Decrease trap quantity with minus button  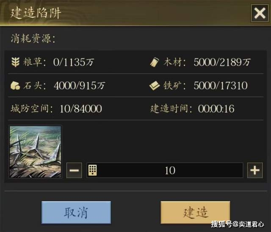coord(75,171)
